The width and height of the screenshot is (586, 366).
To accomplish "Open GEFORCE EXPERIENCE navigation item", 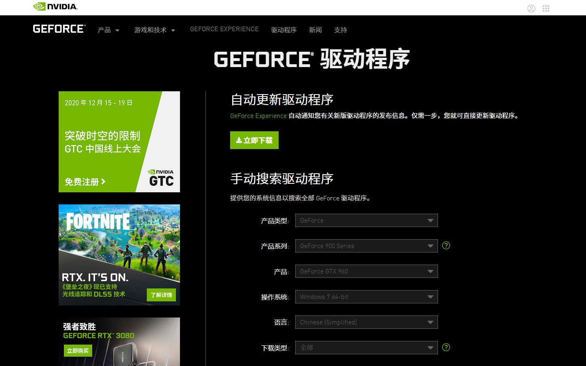I will [x=224, y=29].
